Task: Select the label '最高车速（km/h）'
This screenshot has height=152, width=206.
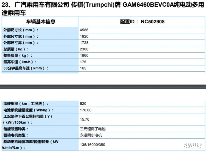Action: click(20, 62)
